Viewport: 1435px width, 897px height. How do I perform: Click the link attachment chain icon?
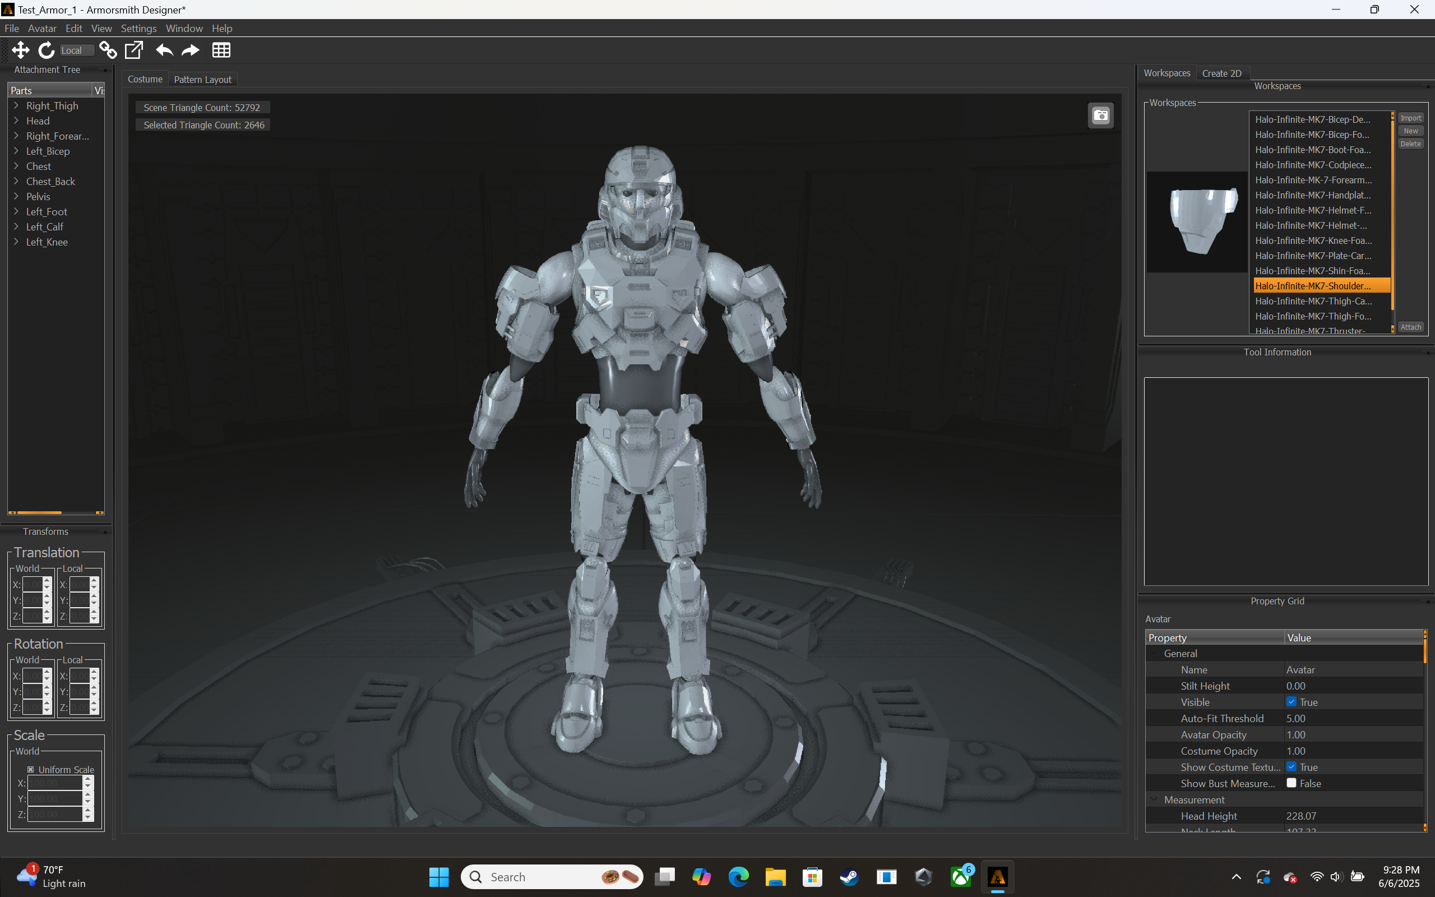pyautogui.click(x=108, y=50)
